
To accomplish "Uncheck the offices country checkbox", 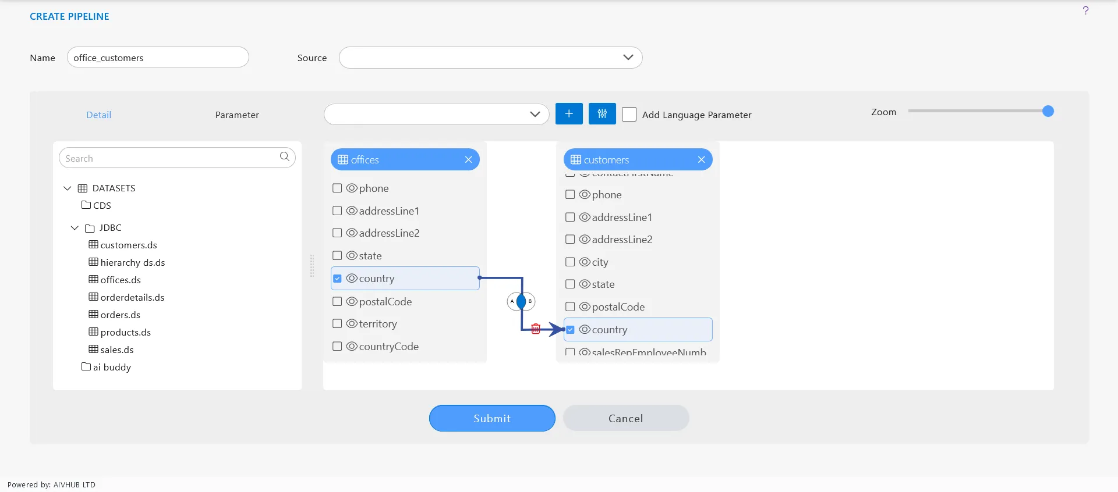I will [337, 279].
